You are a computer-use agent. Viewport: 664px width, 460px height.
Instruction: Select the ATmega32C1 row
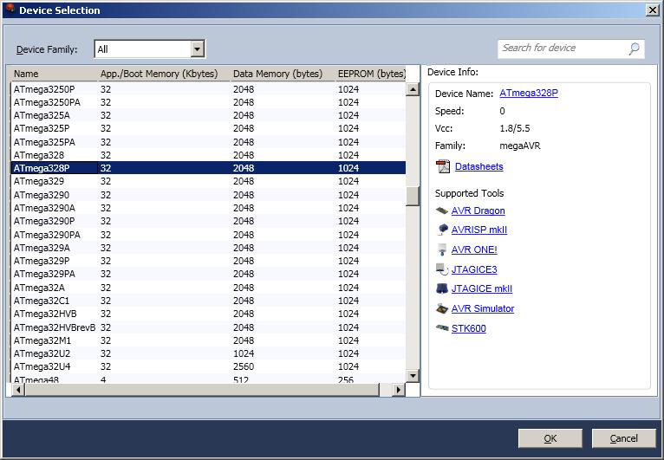click(208, 301)
